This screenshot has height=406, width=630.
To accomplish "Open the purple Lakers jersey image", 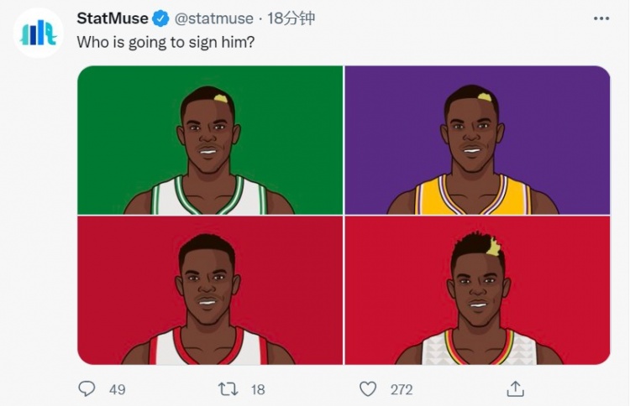I will 477,140.
